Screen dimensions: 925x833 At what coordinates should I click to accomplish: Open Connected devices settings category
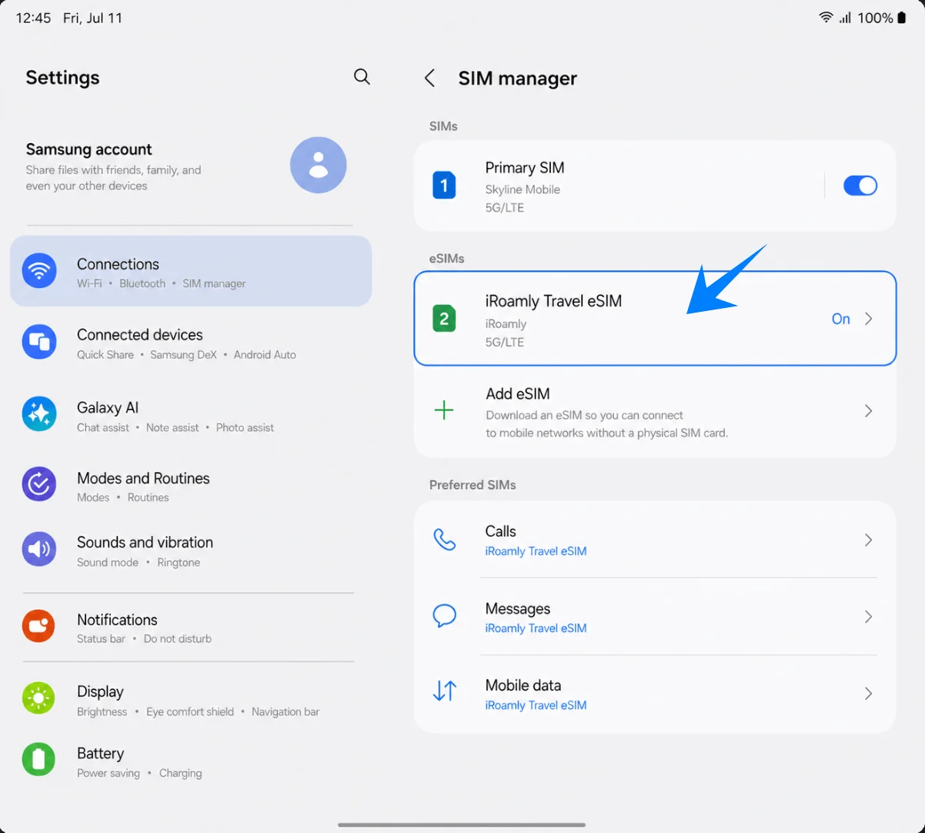(x=191, y=343)
